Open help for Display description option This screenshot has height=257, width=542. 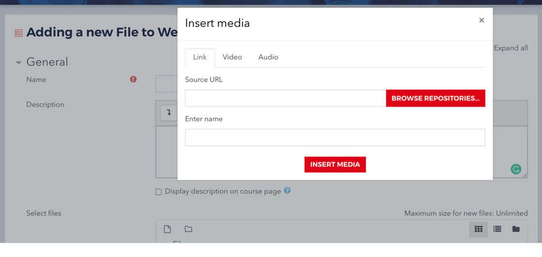(287, 191)
